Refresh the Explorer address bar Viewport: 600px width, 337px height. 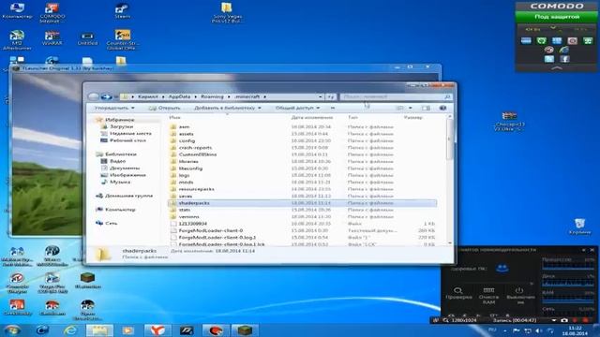[331, 97]
